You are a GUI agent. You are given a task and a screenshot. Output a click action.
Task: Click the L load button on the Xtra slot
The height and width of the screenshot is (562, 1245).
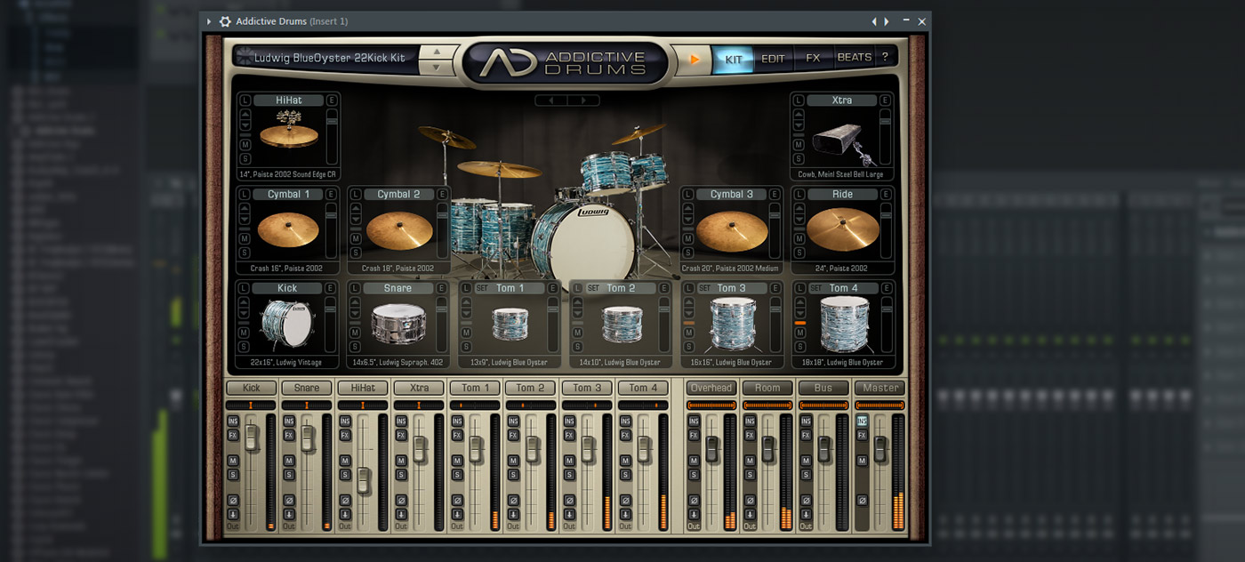tap(799, 100)
